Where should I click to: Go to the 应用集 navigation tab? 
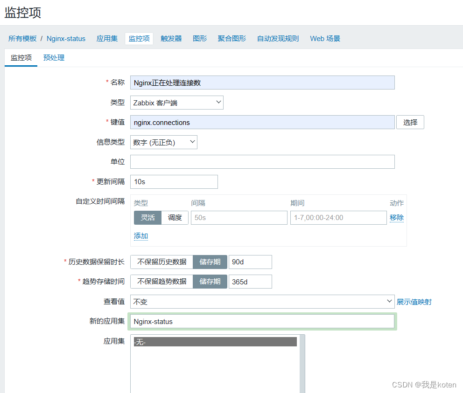click(107, 39)
